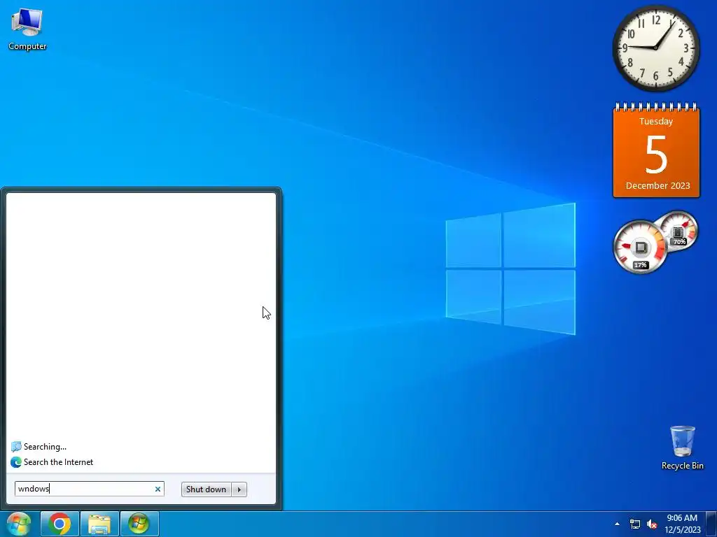The height and width of the screenshot is (537, 717).
Task: Click the memory gauge showing 70%
Action: 678,231
